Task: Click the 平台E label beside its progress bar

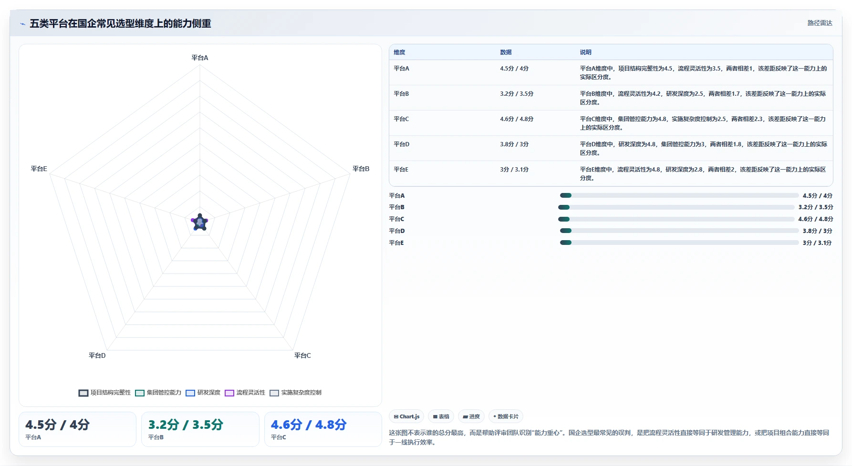Action: (396, 243)
